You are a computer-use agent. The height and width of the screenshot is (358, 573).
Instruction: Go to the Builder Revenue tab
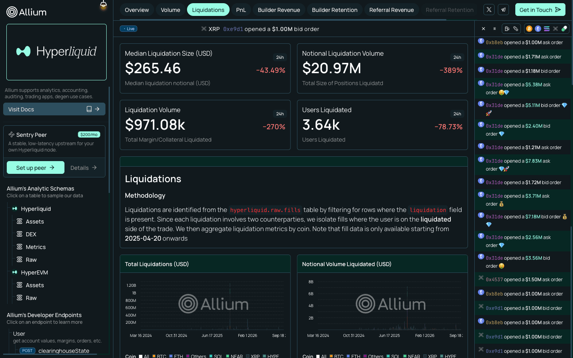[279, 10]
